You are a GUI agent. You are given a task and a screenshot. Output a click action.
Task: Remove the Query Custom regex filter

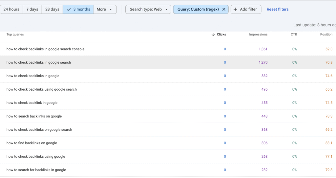point(224,10)
